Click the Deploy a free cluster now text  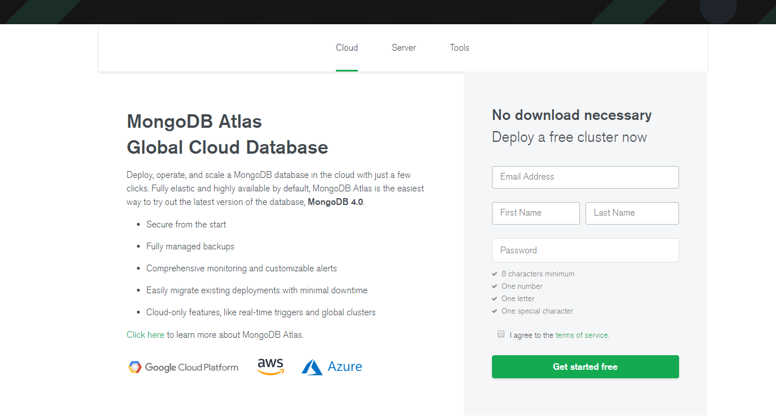pyautogui.click(x=569, y=137)
